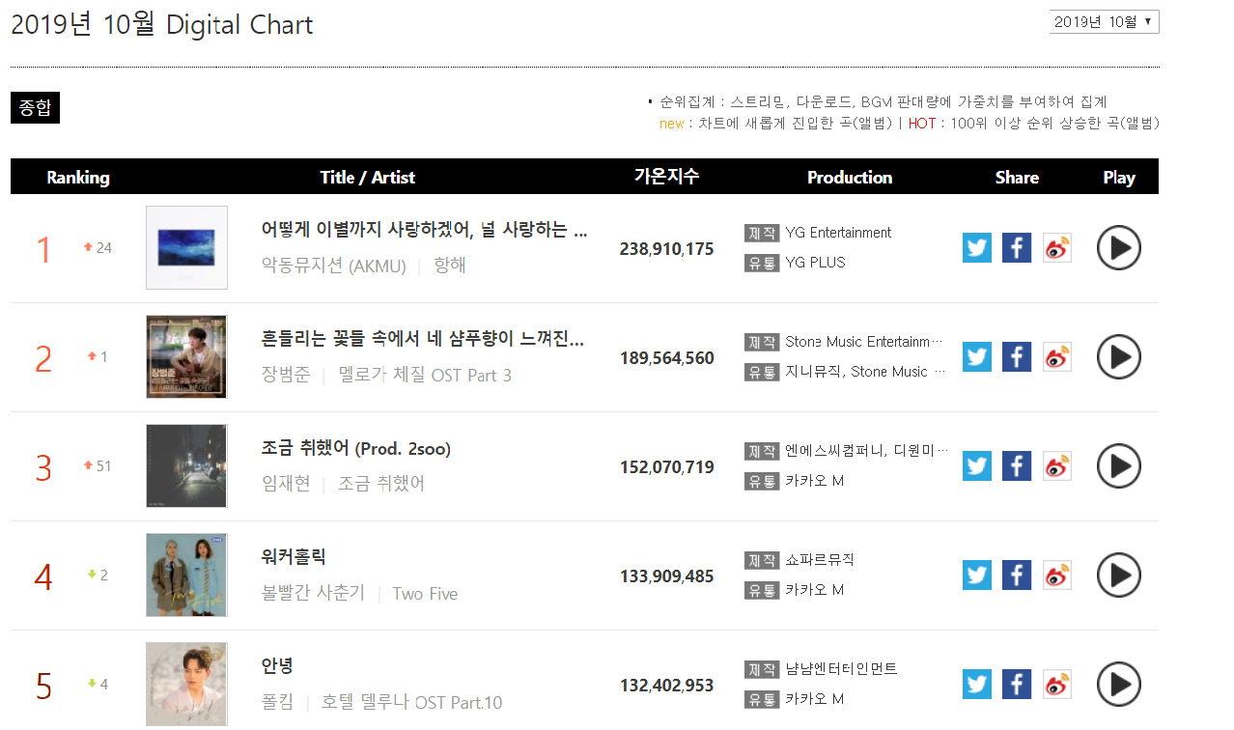
Task: Share 워커홀릭 on Weibo
Action: 1056,576
